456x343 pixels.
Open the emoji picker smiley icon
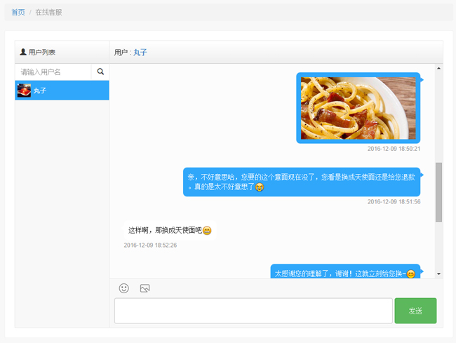(124, 288)
